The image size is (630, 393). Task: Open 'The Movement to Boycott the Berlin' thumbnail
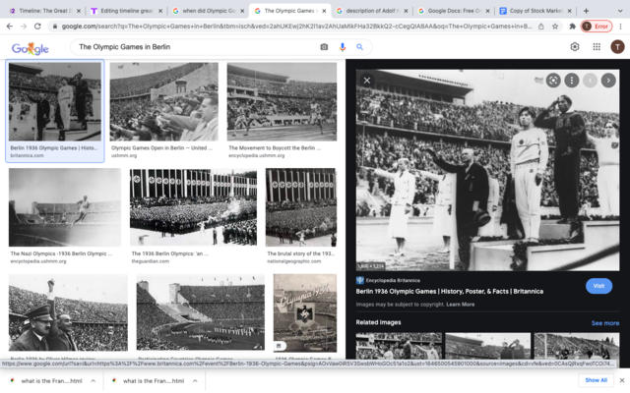282,101
